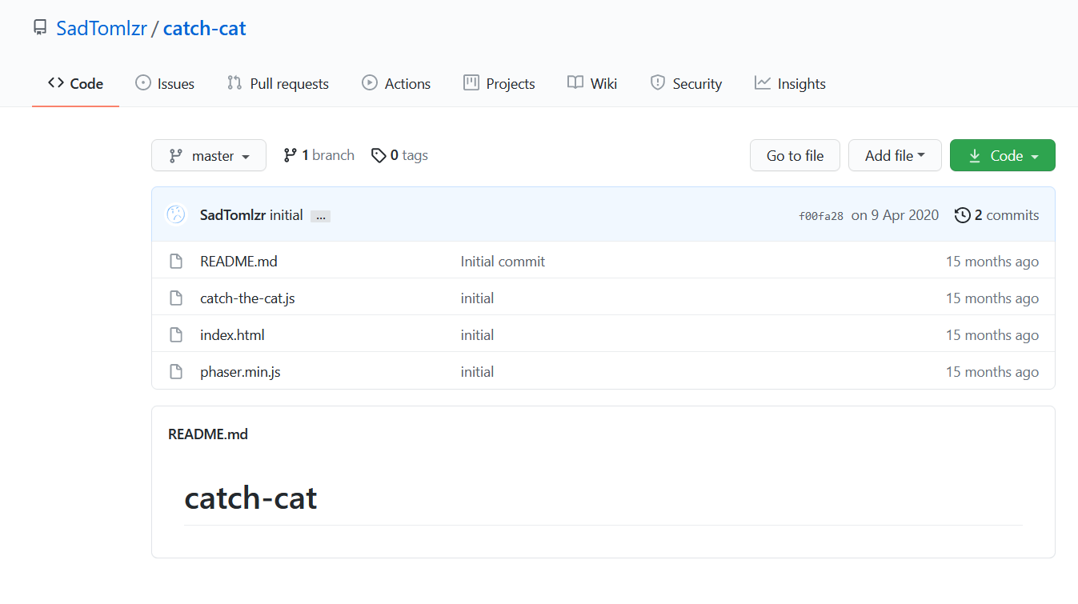Open commit hash f00fa28
Screen dimensions: 1078x604
coord(821,216)
